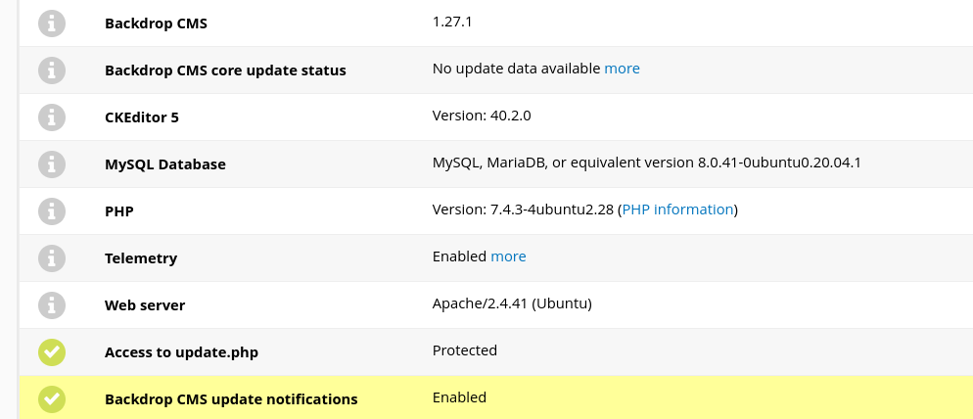Screen dimensions: 973x419
Task: Open 'more' link beside Telemetry Enabled
Action: click(508, 256)
